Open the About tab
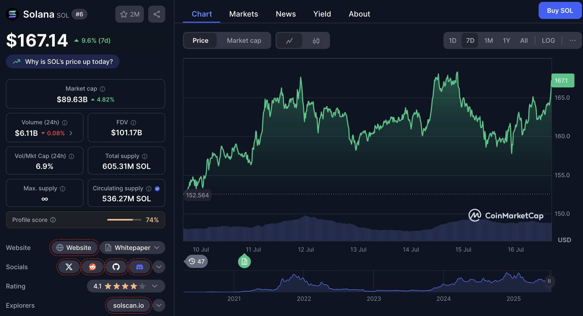The image size is (583, 316). tap(359, 14)
